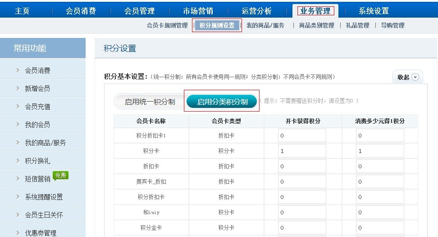The image size is (438, 237).
Task: Go to 我的会员 in the sidebar
Action: point(37,125)
